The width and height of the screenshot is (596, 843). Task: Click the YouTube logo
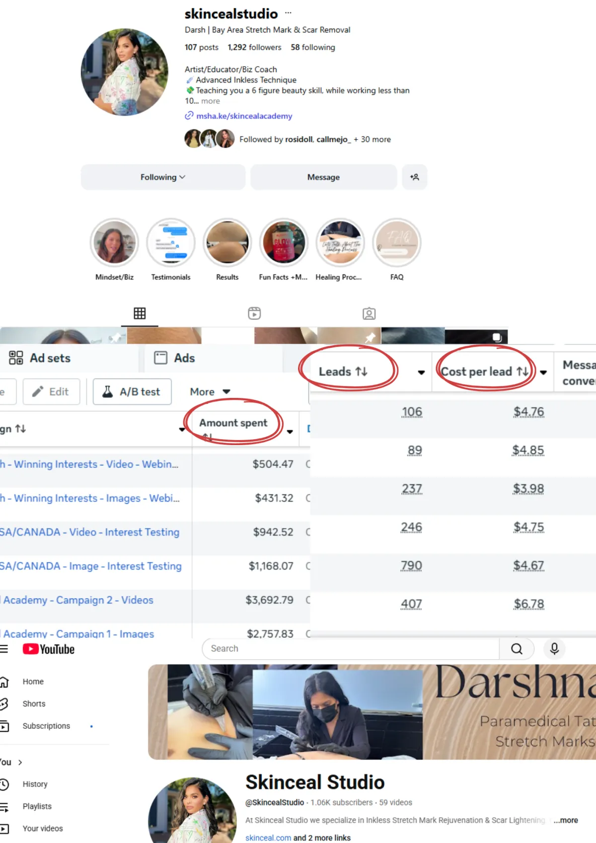point(48,649)
